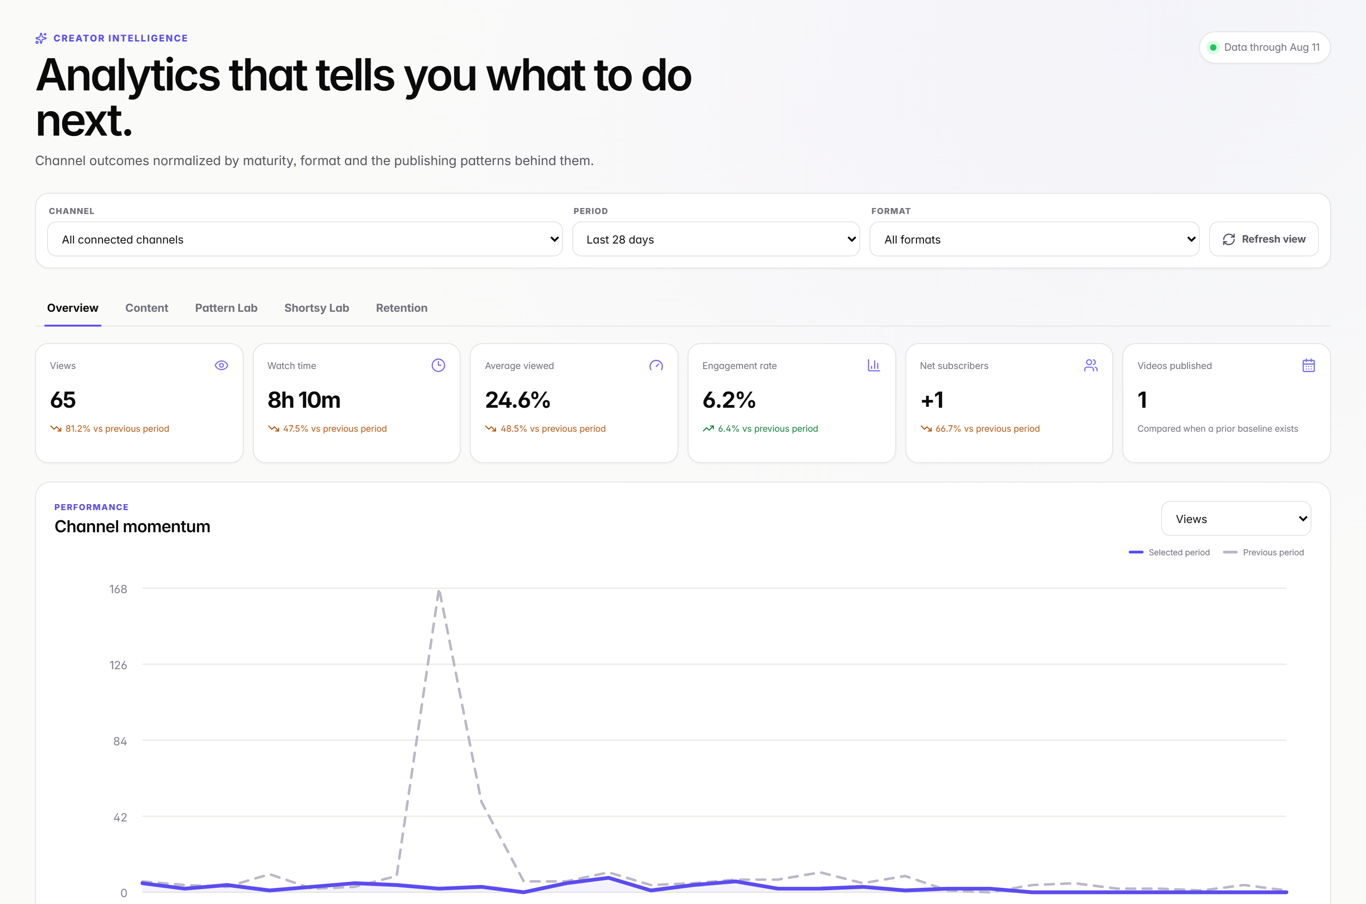
Task: Click 'Compared when a prior baseline exists' text
Action: point(1217,428)
